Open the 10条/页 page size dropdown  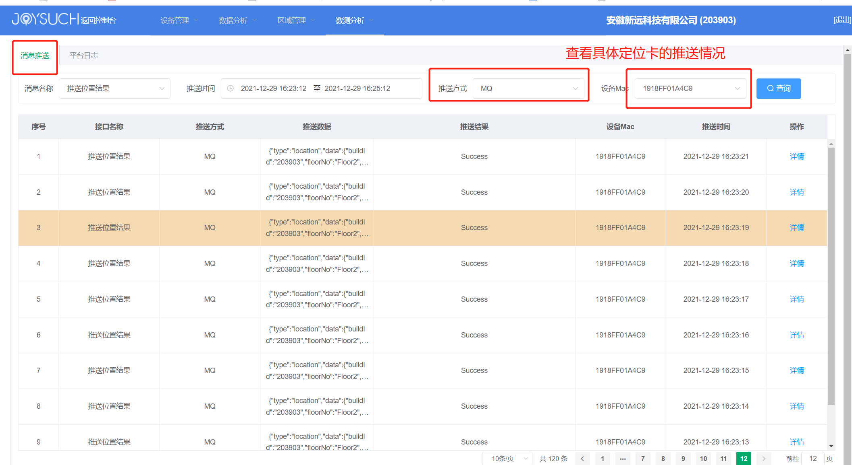507,459
